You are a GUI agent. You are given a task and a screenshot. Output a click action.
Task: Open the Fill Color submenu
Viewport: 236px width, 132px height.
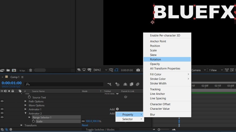pyautogui.click(x=167, y=74)
